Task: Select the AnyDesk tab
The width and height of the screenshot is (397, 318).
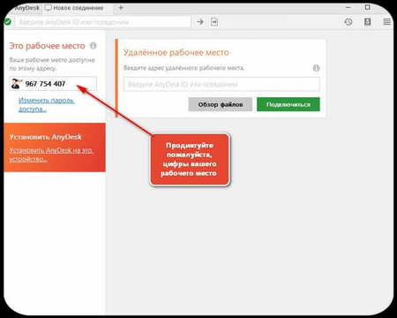Action: click(x=27, y=8)
